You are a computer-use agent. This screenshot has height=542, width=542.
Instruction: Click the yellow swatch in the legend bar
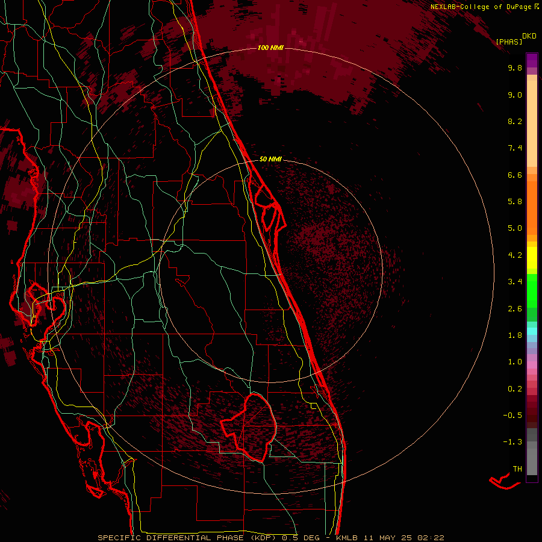(532, 258)
